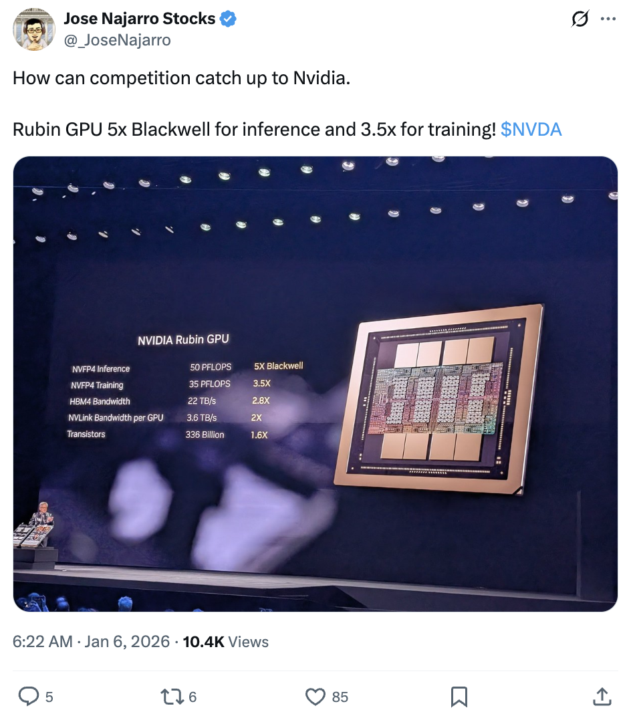Open the share post menu
This screenshot has height=718, width=635.
tap(602, 697)
